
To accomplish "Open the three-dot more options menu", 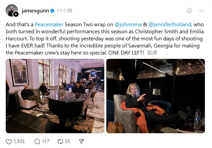I will [202, 11].
